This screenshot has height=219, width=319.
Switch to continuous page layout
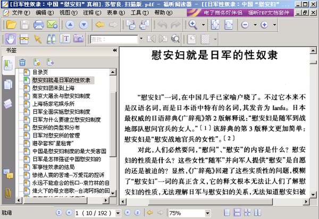(x=237, y=213)
